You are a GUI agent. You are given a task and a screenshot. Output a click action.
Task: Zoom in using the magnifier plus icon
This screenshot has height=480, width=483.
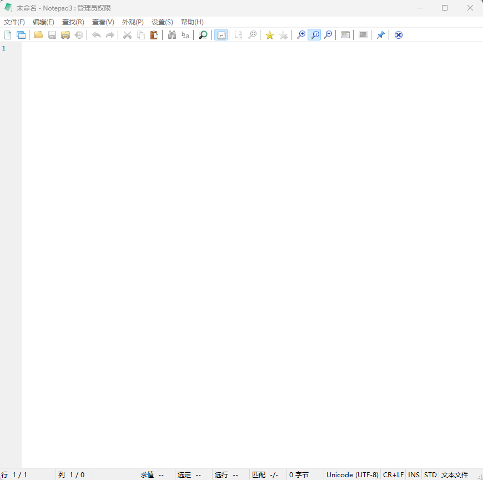[300, 34]
